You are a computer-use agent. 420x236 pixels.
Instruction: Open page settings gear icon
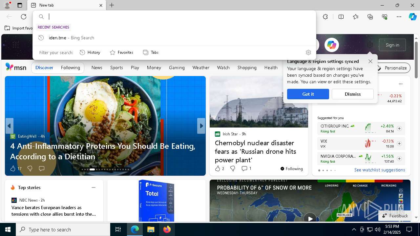pyautogui.click(x=370, y=45)
